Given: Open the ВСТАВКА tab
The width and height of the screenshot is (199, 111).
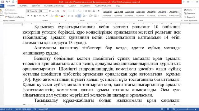Looking at the screenshot, I should coord(24,6).
